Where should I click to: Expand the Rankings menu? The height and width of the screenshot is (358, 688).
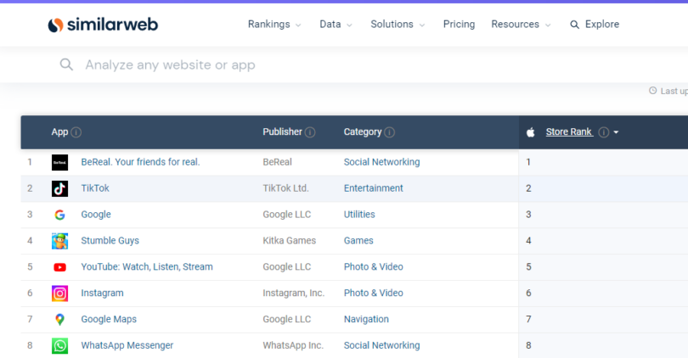coord(274,25)
